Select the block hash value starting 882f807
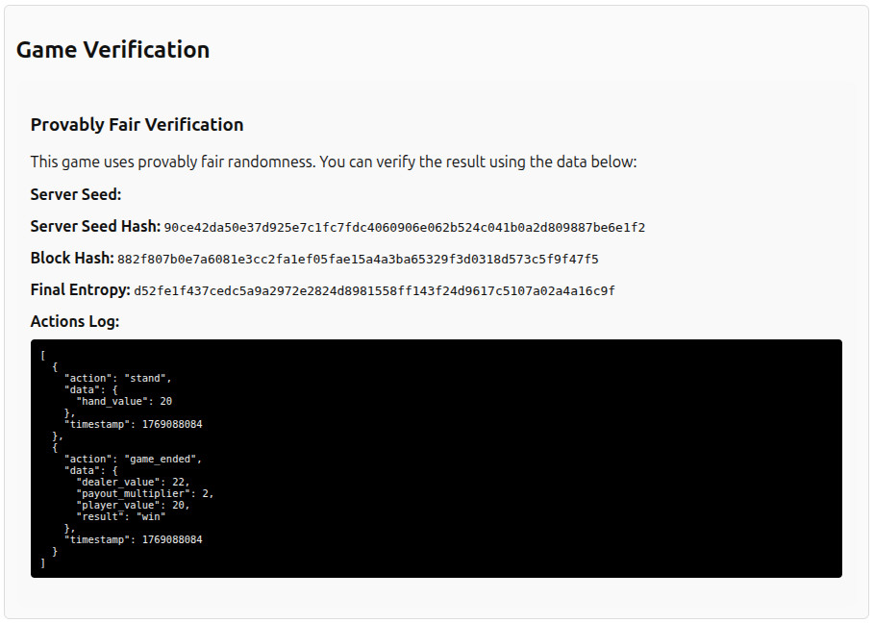874x623 pixels. 358,260
